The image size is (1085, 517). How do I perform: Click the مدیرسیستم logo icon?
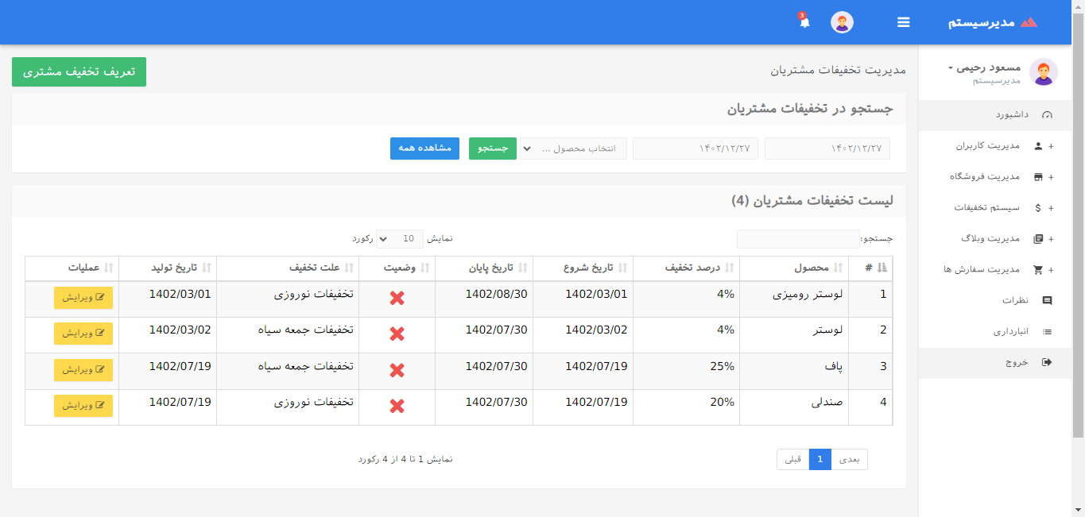1029,22
